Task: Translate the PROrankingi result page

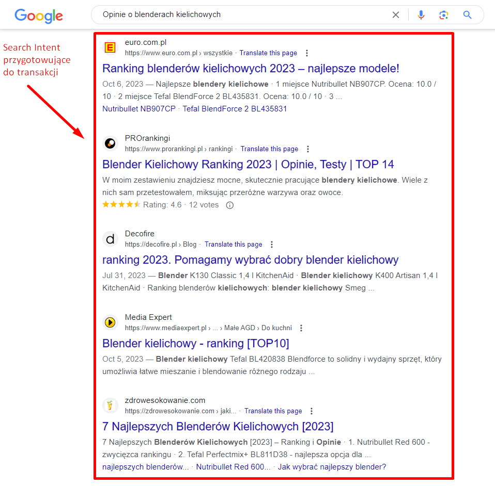Action: point(269,149)
